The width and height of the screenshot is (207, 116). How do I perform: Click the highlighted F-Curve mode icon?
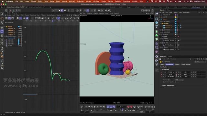(9, 18)
